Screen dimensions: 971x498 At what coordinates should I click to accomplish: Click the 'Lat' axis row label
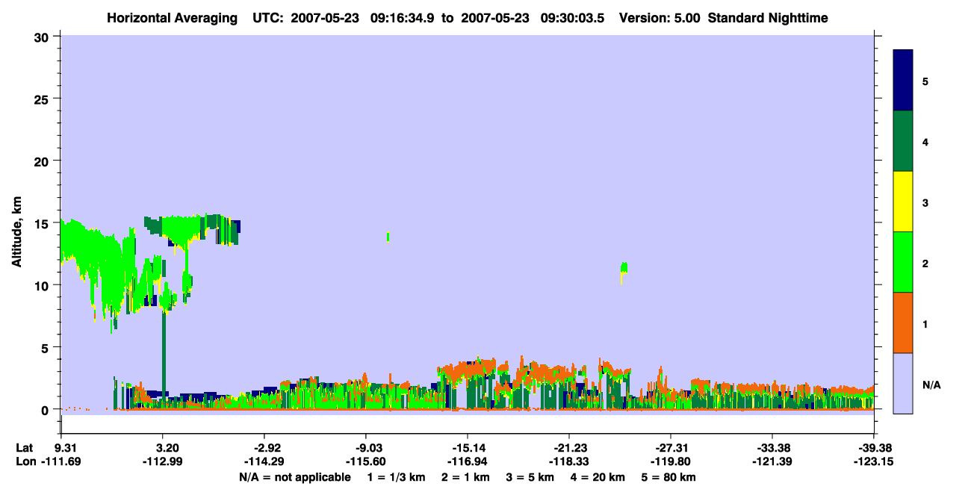point(24,448)
